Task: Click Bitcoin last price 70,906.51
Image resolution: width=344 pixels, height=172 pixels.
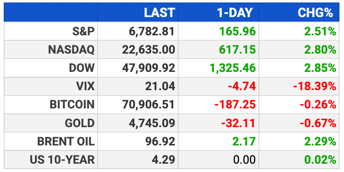Action: pyautogui.click(x=148, y=105)
